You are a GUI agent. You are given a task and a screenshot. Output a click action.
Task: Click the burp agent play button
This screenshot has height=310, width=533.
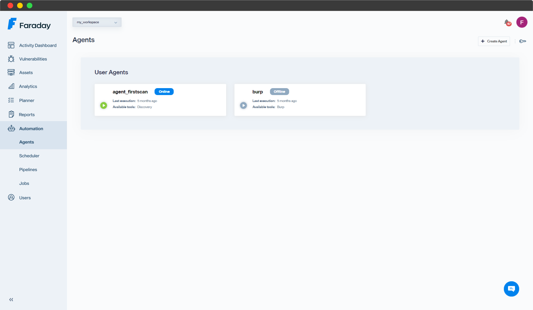(243, 105)
